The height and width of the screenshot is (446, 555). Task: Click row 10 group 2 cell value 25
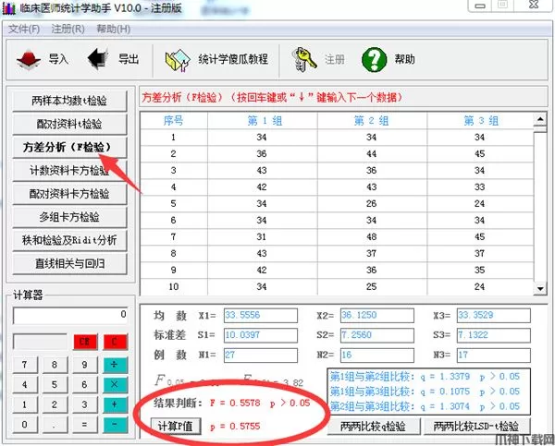[x=372, y=287]
